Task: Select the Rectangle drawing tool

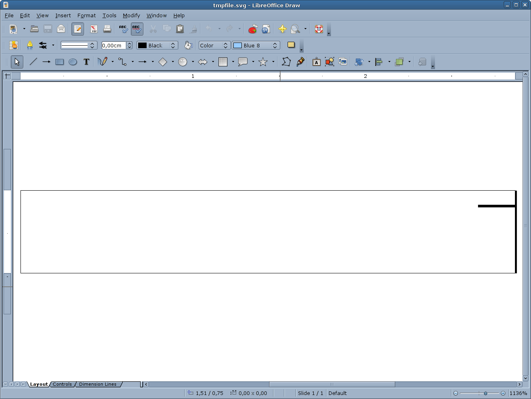Action: pos(59,62)
